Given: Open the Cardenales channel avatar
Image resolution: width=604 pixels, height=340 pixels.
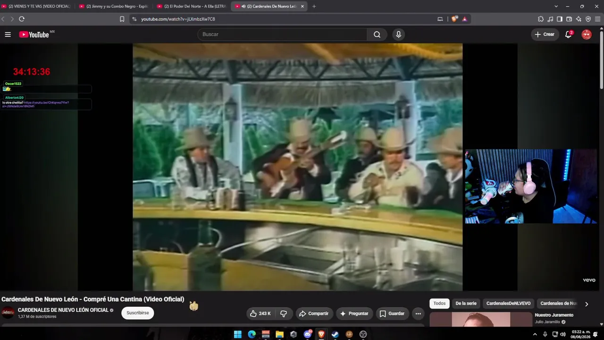Looking at the screenshot, I should [x=8, y=313].
